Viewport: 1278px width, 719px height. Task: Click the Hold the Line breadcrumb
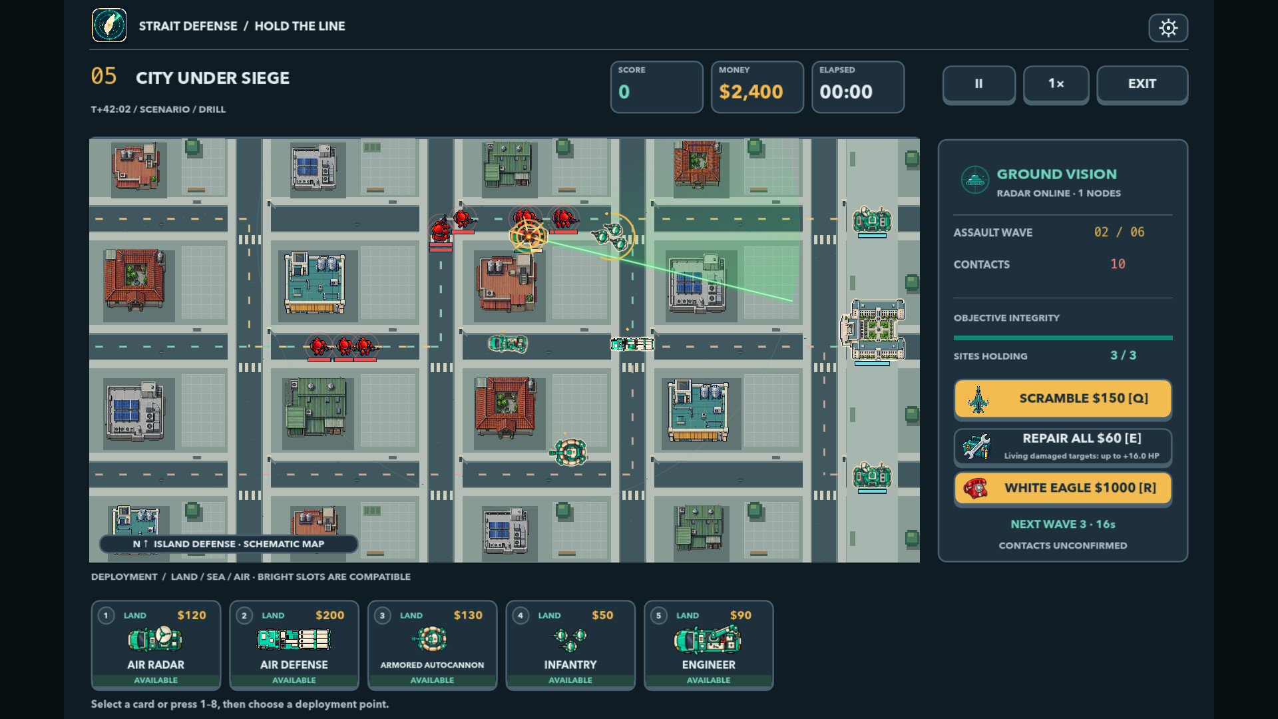coord(300,26)
